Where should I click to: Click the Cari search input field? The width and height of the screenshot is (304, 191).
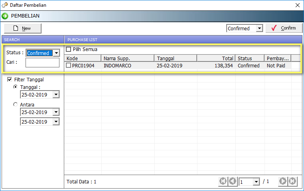coord(42,63)
